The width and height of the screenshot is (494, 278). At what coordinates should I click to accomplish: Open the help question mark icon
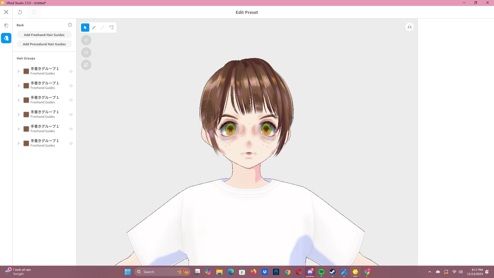click(x=70, y=25)
